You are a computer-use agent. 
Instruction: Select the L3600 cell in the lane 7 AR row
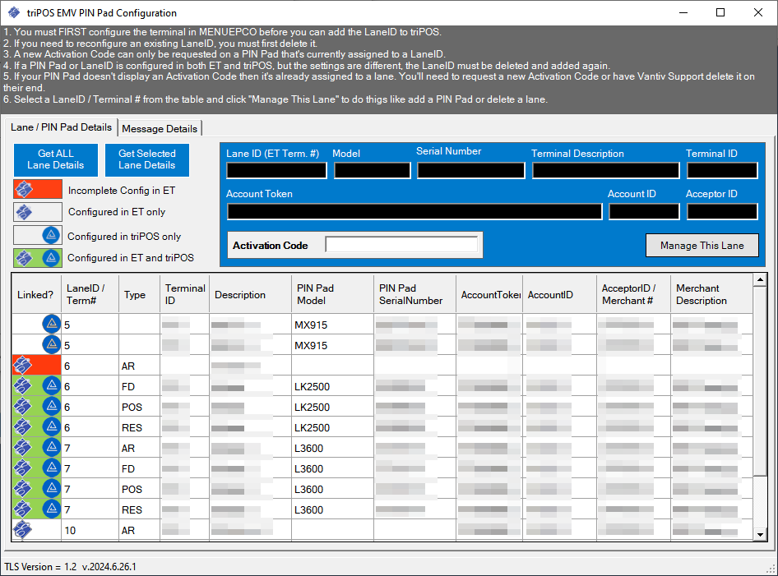tap(332, 448)
